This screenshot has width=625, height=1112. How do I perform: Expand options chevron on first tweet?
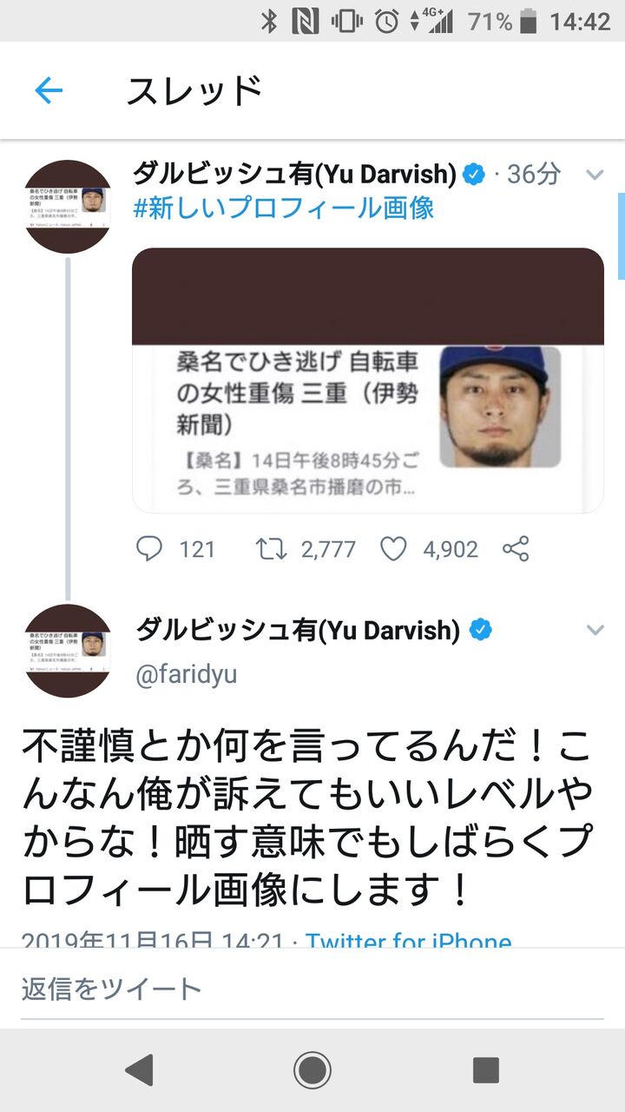(595, 175)
